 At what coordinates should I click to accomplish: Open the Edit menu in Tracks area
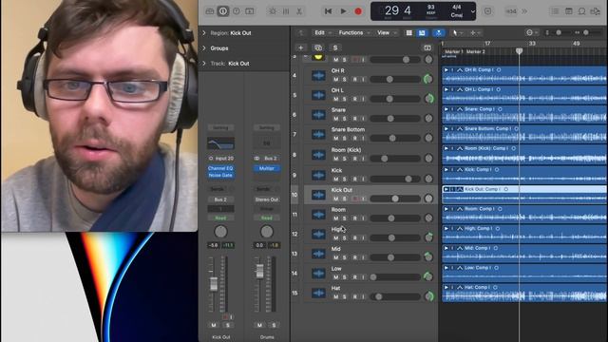(322, 33)
